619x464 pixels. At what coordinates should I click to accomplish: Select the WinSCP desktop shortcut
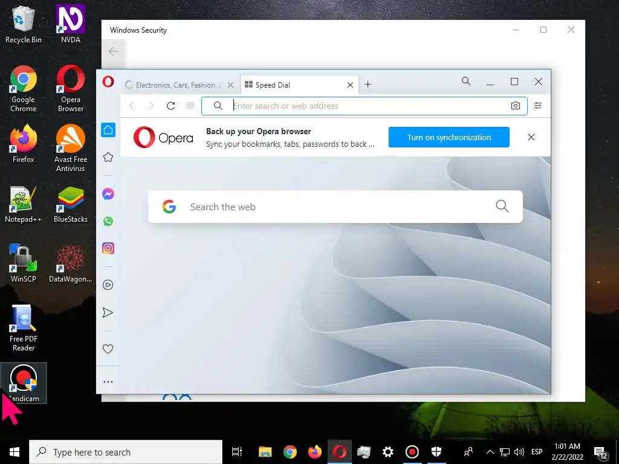pyautogui.click(x=24, y=263)
